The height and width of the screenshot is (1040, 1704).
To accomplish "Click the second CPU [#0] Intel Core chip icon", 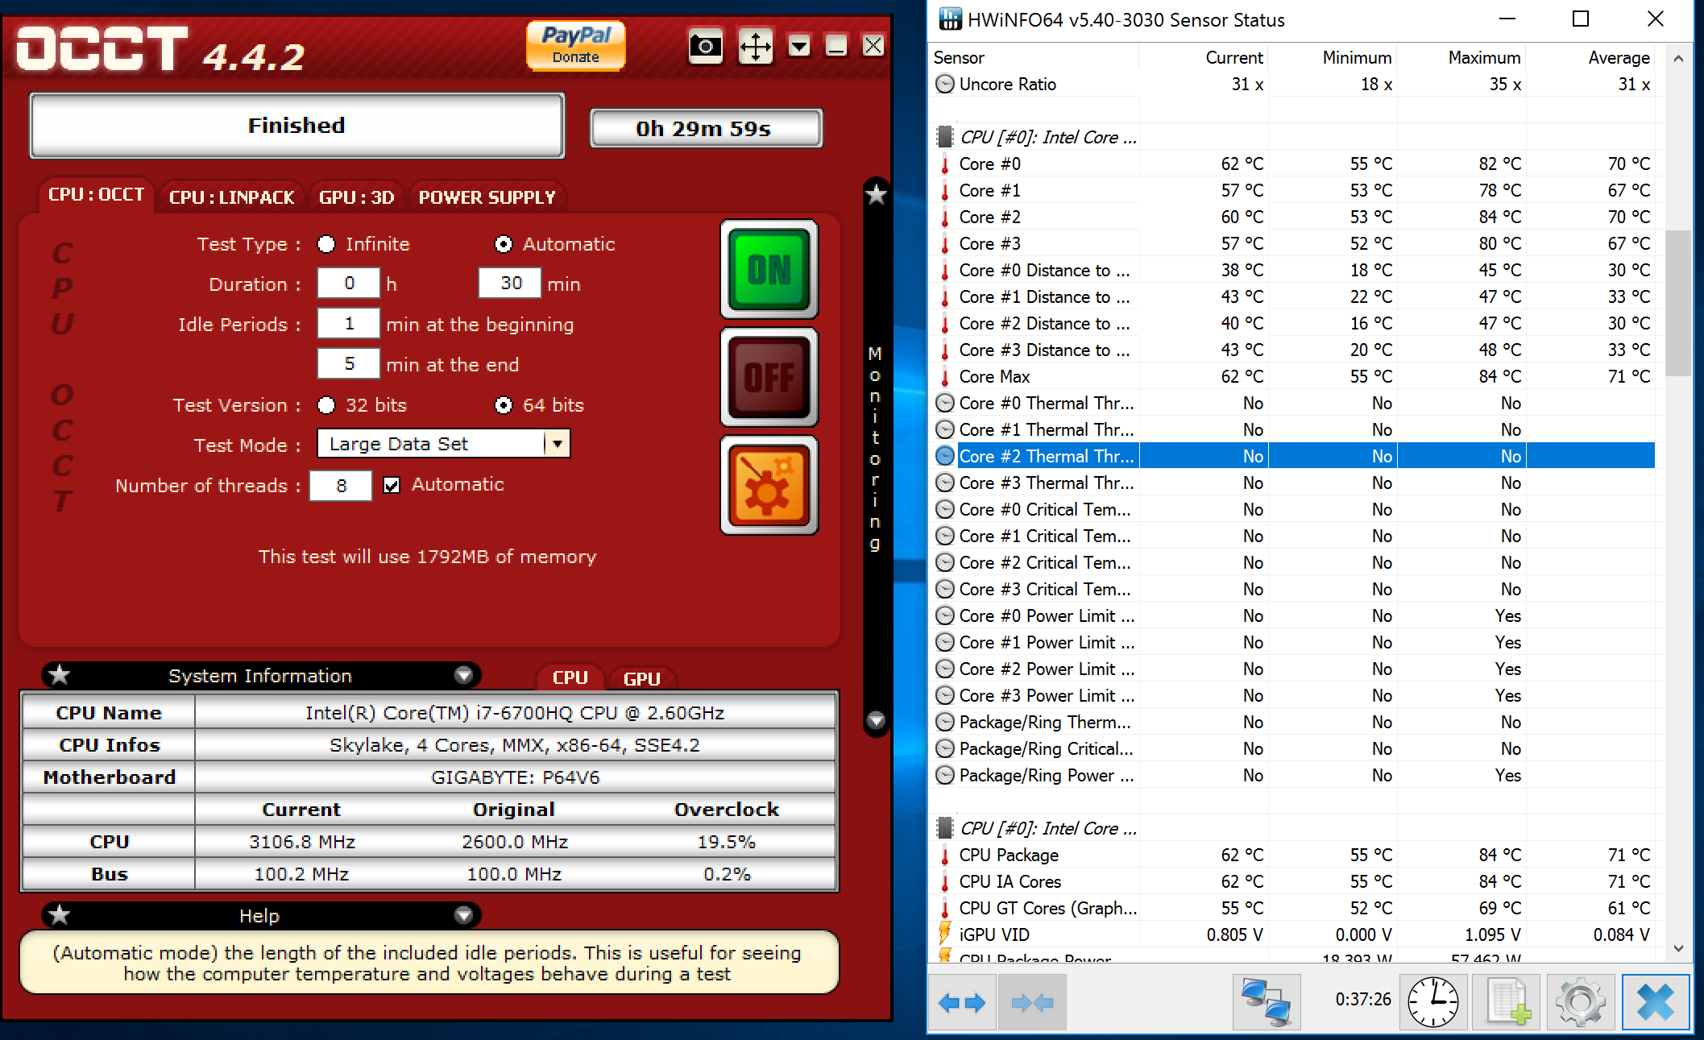I will [x=945, y=828].
